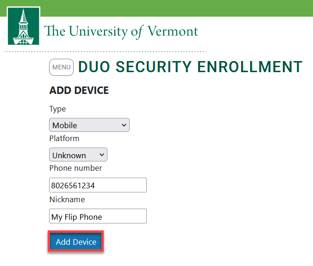
Task: Click the chevron arrow on the Type select
Action: (124, 125)
